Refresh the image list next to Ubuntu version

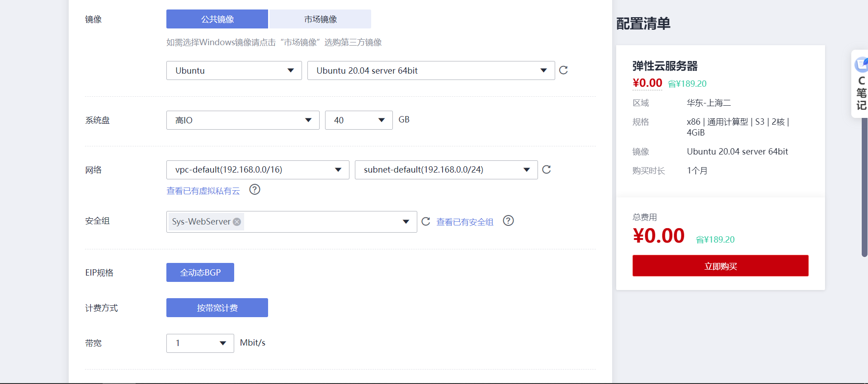tap(563, 70)
